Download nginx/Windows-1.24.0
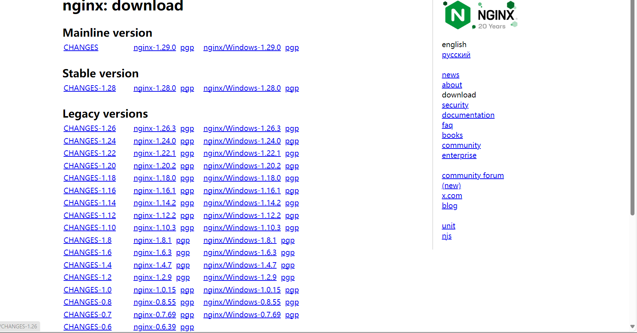The height and width of the screenshot is (333, 637). click(x=242, y=141)
